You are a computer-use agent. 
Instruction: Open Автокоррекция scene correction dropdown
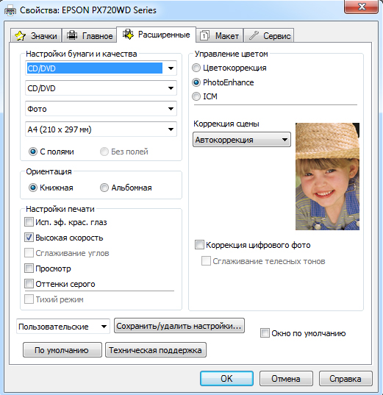(242, 140)
